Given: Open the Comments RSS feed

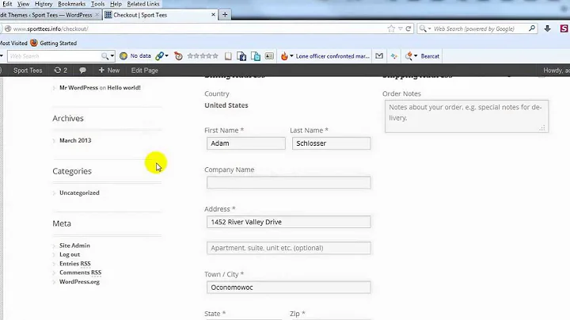Looking at the screenshot, I should pyautogui.click(x=80, y=272).
